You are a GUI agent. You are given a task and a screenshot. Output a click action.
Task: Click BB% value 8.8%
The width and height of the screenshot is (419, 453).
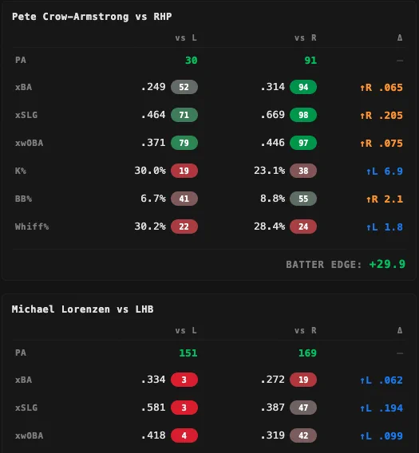273,199
